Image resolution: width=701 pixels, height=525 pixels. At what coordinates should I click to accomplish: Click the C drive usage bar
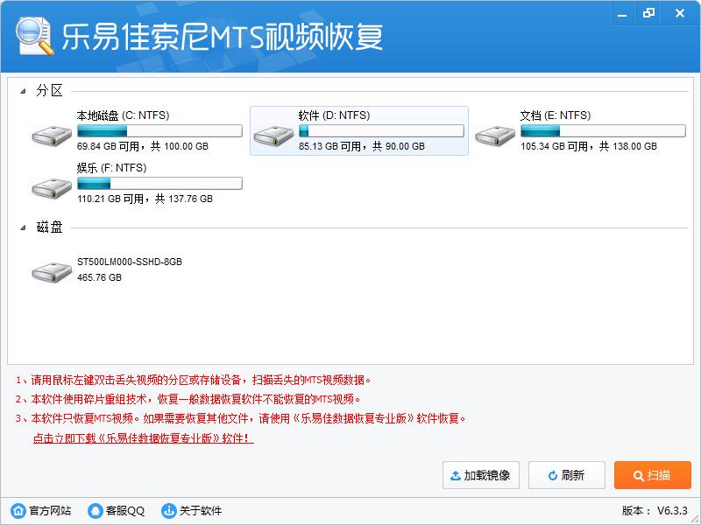point(159,130)
